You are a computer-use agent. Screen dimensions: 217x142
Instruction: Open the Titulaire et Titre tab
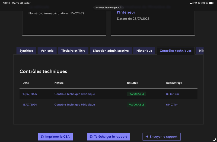point(73,51)
